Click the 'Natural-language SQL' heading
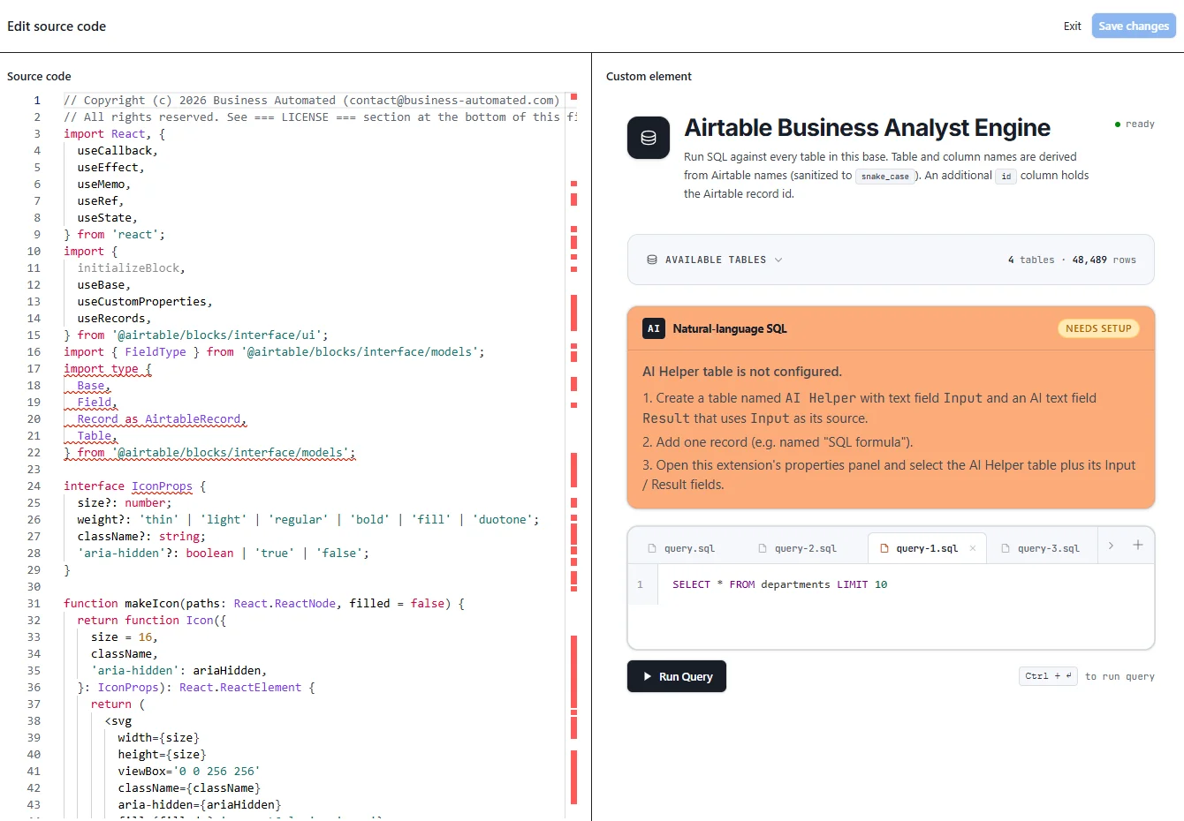 730,328
